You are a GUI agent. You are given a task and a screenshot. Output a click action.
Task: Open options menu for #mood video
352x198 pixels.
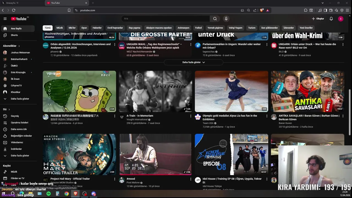click(x=191, y=179)
